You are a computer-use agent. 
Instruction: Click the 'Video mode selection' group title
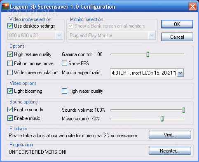[x=30, y=19]
